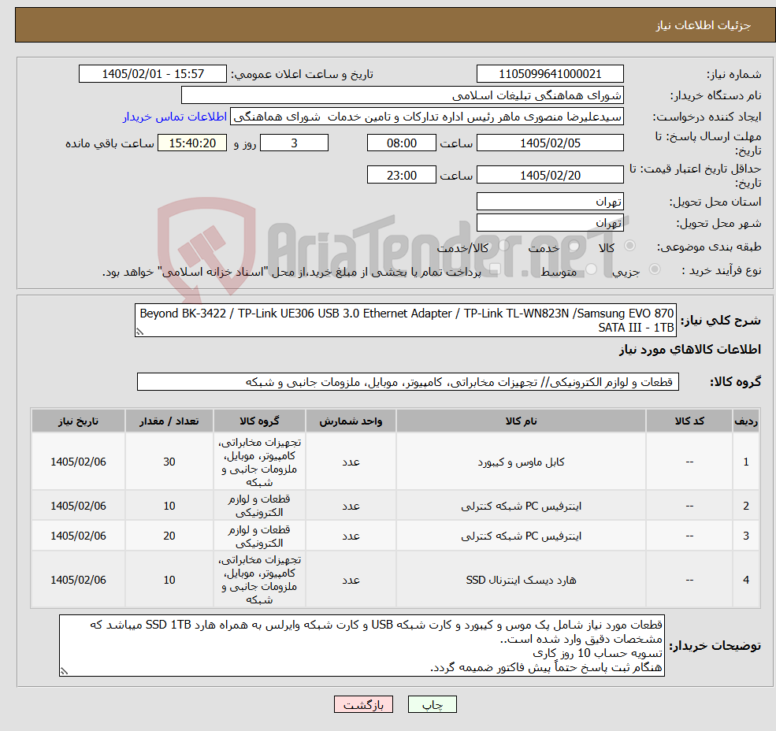776x731 pixels.
Task: Click the کد کالا column header
Action: coord(689,421)
